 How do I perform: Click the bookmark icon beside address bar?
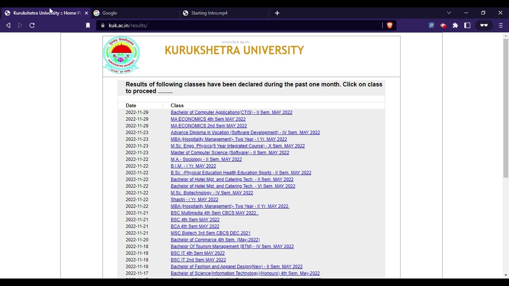(88, 25)
